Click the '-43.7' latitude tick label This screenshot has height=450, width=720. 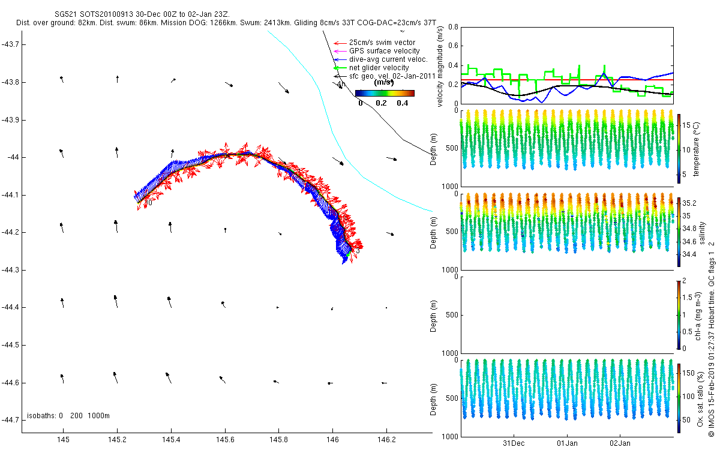pyautogui.click(x=10, y=44)
